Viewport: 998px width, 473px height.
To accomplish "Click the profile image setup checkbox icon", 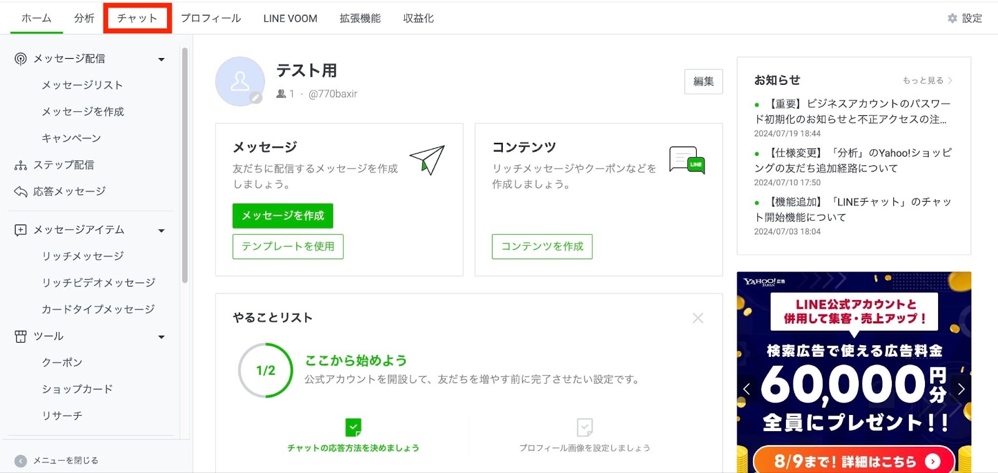I will (x=584, y=427).
